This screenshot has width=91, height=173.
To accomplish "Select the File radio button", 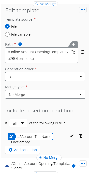I will point(7,26).
